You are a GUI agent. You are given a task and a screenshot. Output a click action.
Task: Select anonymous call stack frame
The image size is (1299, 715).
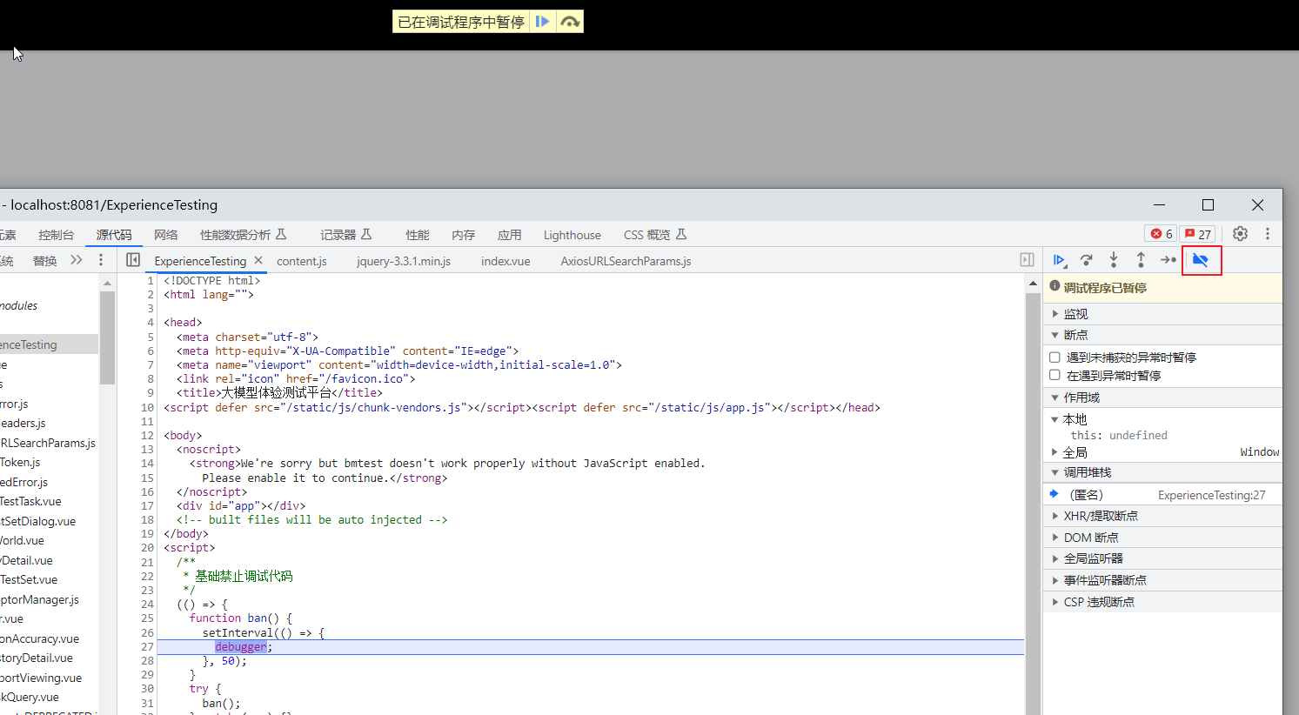1162,495
